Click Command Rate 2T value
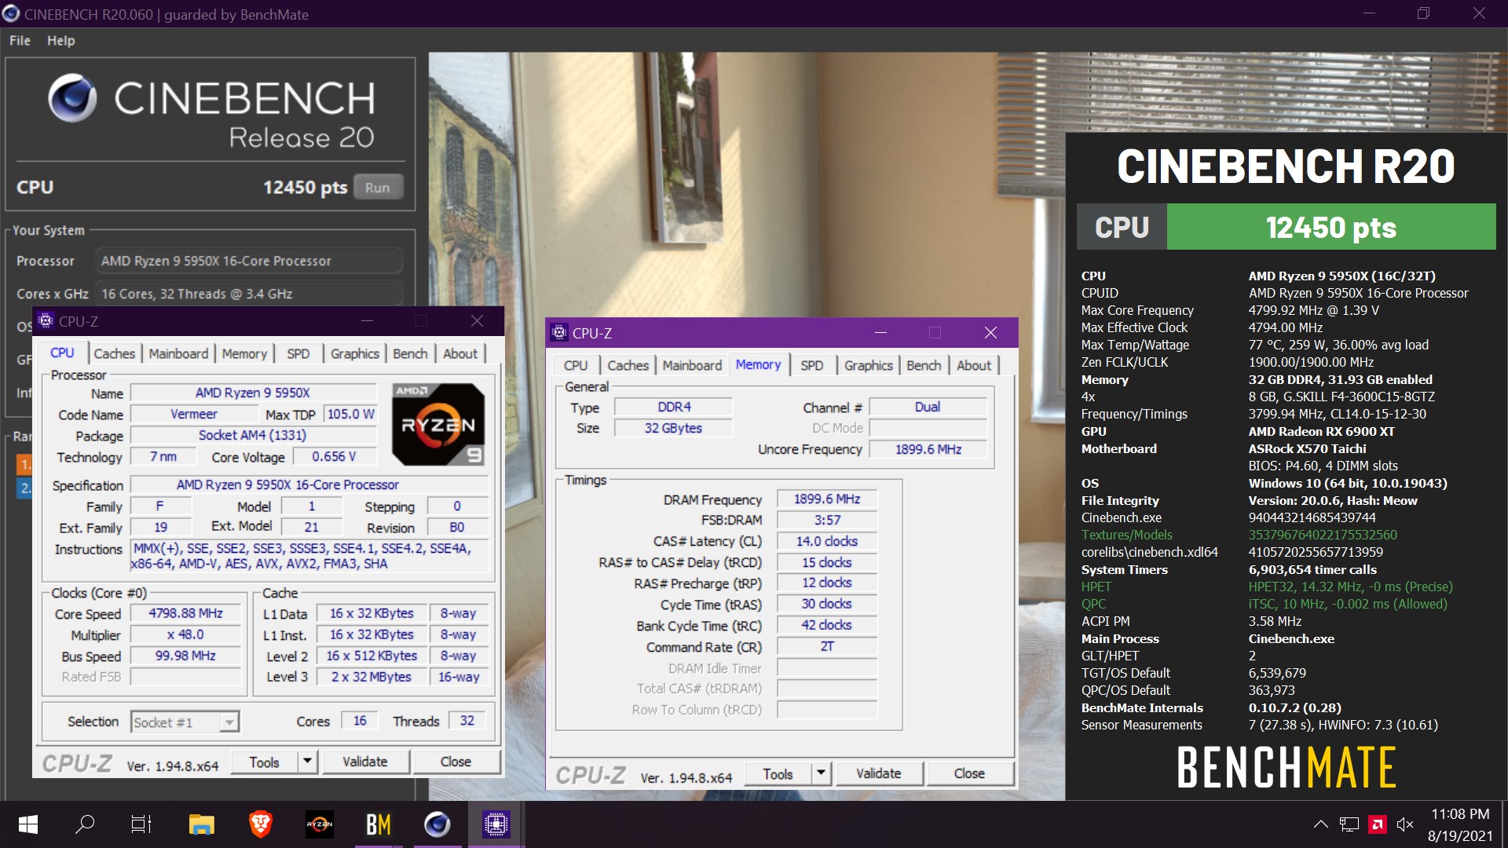The height and width of the screenshot is (848, 1508). point(827,646)
